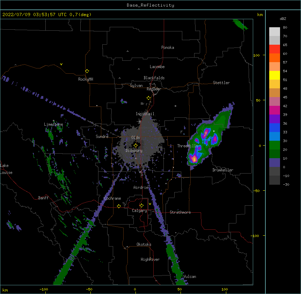Click the Base_Reflectivity title text

click(150, 5)
